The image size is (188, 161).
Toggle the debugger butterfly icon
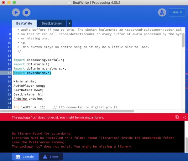[x=162, y=12]
